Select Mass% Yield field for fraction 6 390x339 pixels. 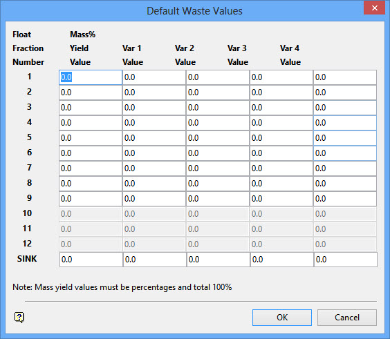[91, 153]
